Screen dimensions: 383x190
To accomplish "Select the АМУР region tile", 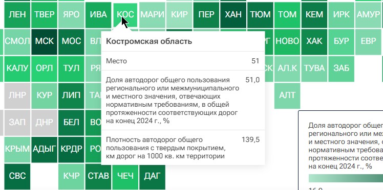I will [368, 15].
